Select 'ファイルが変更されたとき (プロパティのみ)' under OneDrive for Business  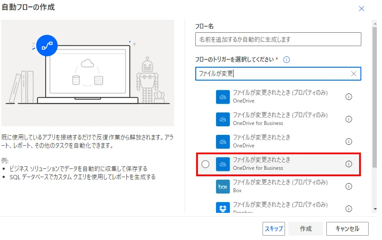click(x=280, y=115)
